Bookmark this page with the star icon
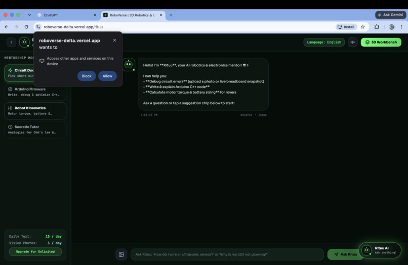This screenshot has width=408, height=265. coord(363,27)
